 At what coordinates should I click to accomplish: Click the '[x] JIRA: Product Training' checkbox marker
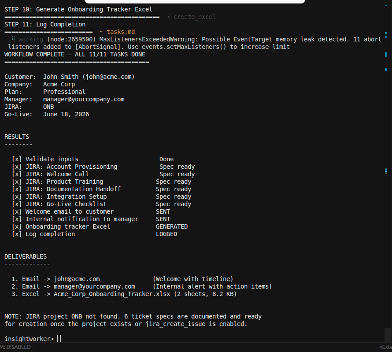[x=17, y=182]
